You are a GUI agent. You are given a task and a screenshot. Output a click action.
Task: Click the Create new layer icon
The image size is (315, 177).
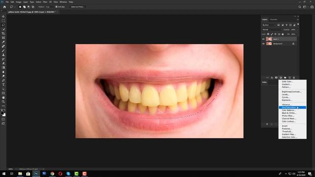(x=289, y=78)
